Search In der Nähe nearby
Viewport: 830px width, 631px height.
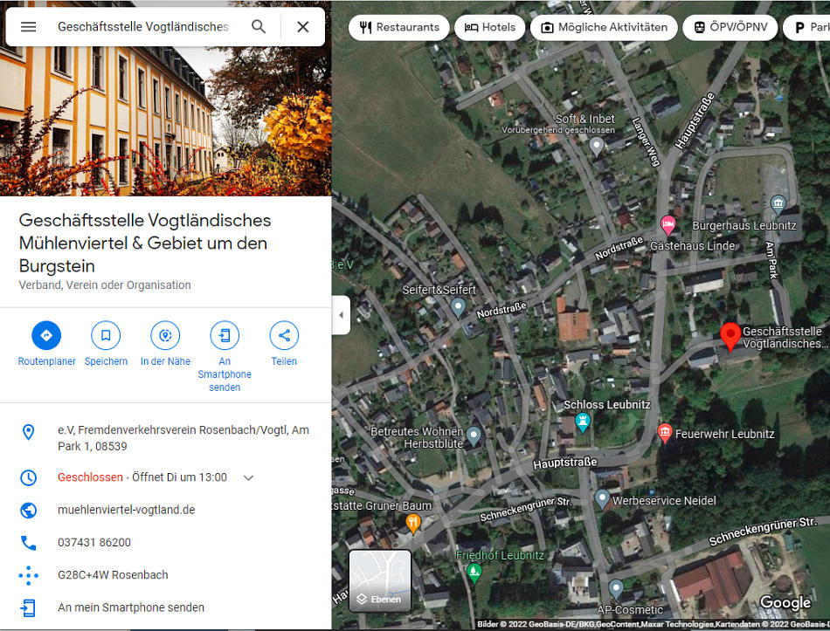click(x=165, y=335)
